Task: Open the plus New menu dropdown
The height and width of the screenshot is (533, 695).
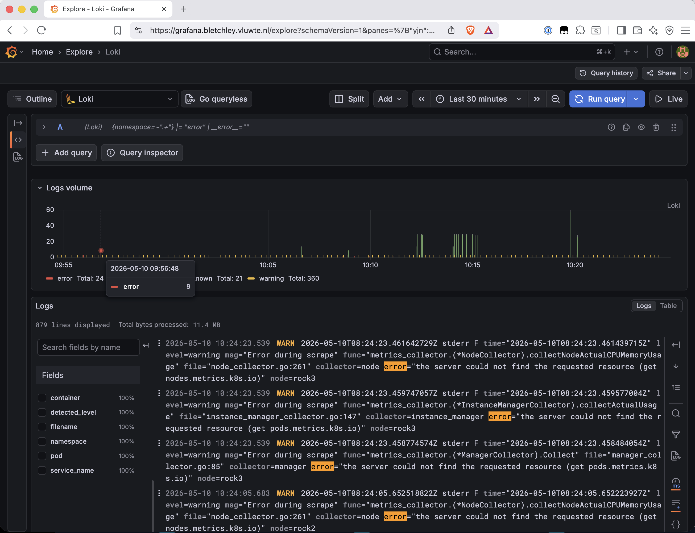Action: coord(631,52)
